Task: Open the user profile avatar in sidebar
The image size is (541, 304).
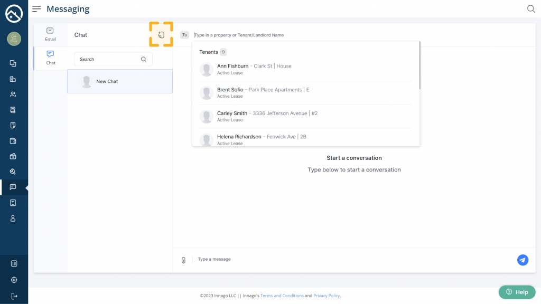Action: pyautogui.click(x=14, y=39)
